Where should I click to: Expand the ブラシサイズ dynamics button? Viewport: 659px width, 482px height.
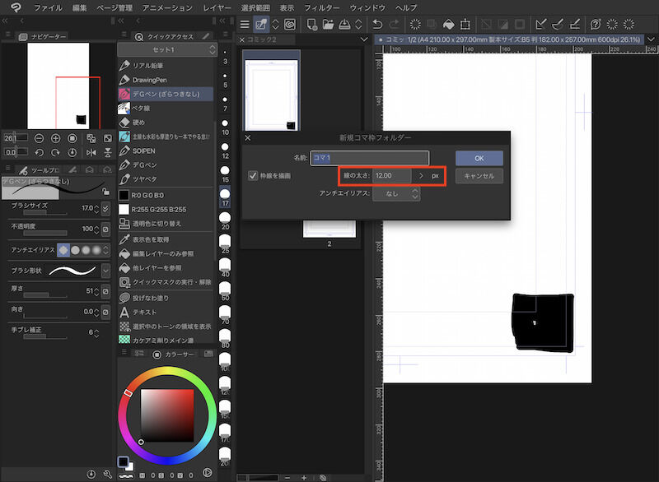(105, 208)
